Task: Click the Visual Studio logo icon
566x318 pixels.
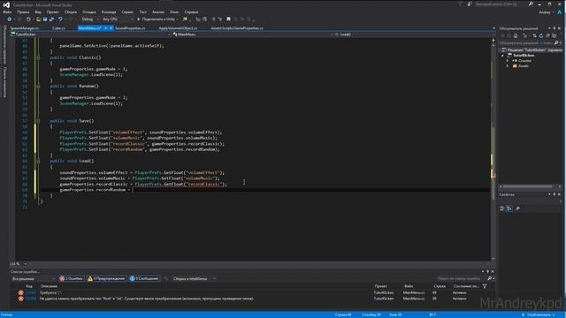Action: pos(6,4)
